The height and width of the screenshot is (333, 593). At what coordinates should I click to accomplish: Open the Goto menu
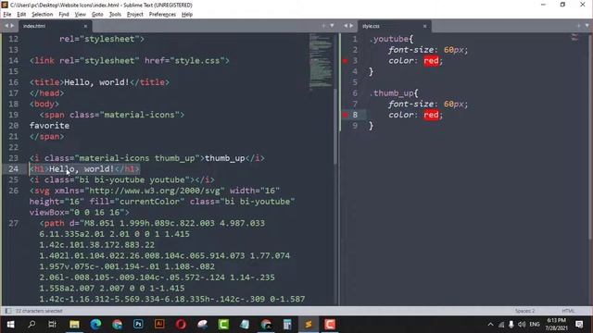pos(97,15)
